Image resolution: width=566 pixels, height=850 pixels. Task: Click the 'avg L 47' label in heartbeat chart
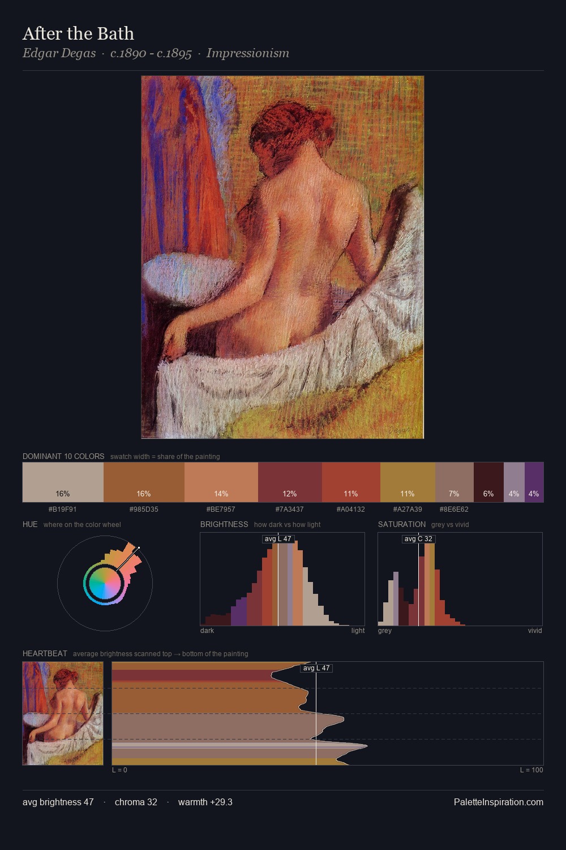pyautogui.click(x=316, y=668)
